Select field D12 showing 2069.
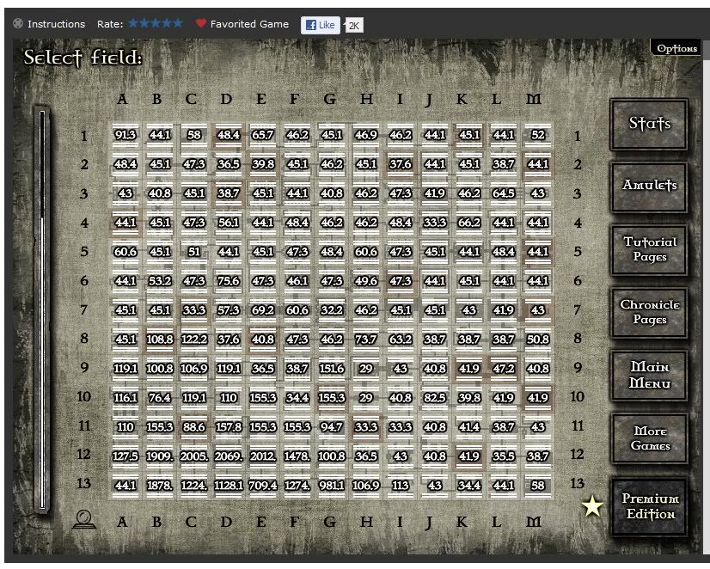 tap(229, 456)
